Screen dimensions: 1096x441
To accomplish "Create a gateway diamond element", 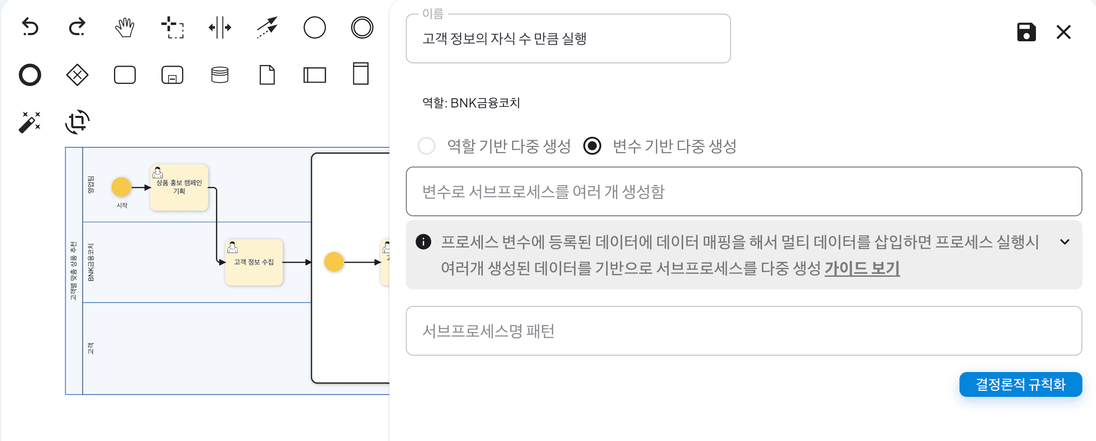I will (x=77, y=75).
